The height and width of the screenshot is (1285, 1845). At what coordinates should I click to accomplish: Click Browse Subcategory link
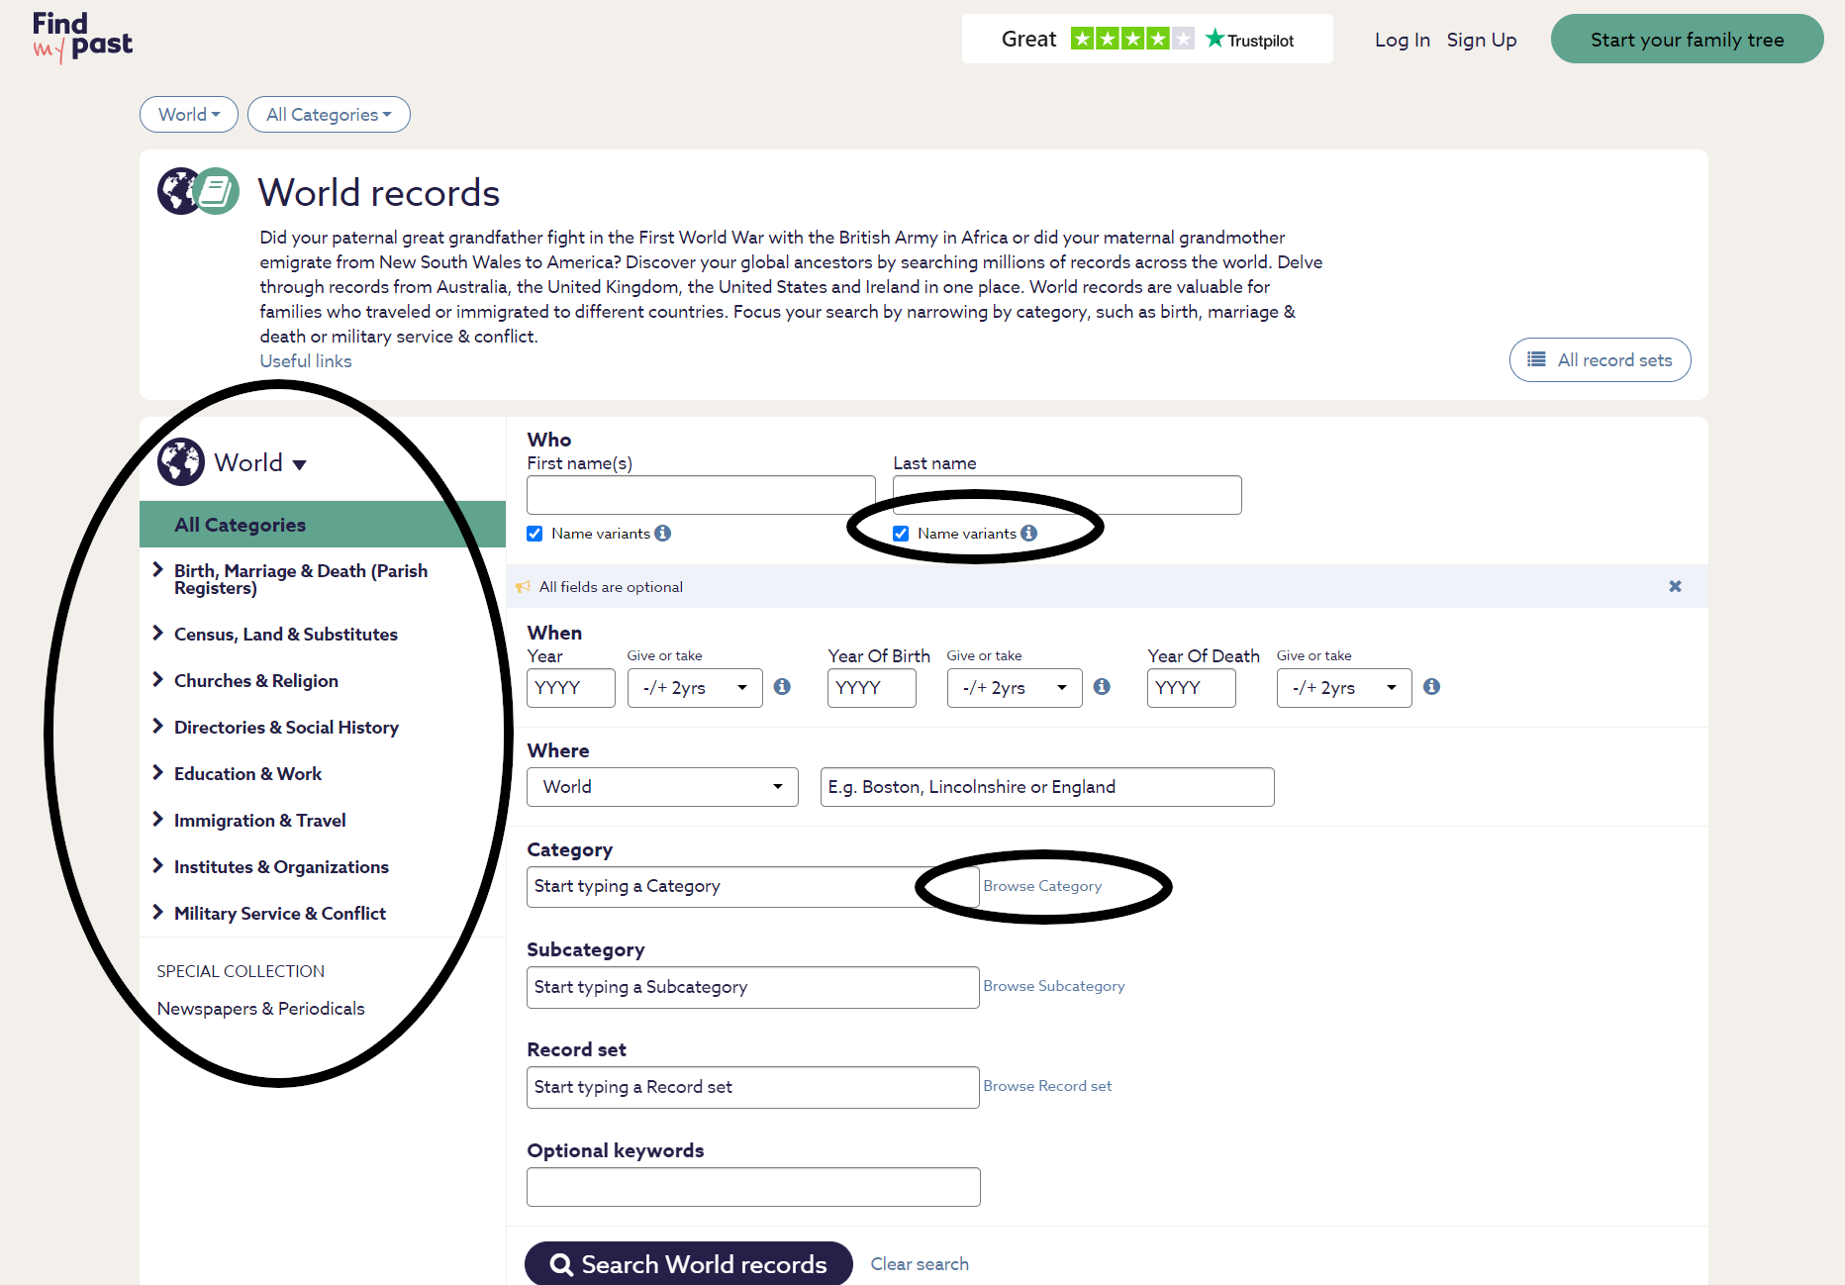point(1054,987)
